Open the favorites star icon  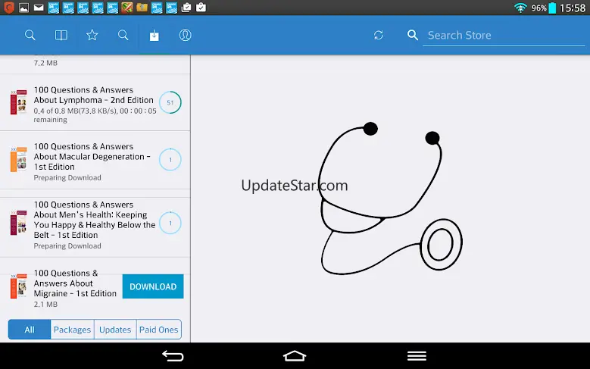92,36
